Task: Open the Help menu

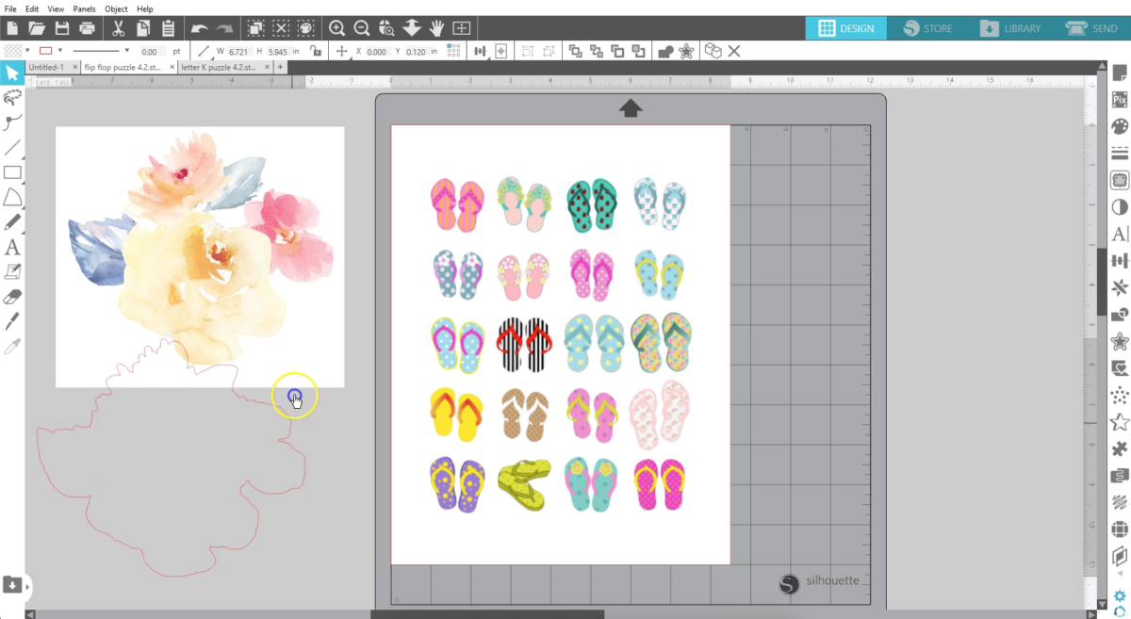Action: click(x=145, y=8)
